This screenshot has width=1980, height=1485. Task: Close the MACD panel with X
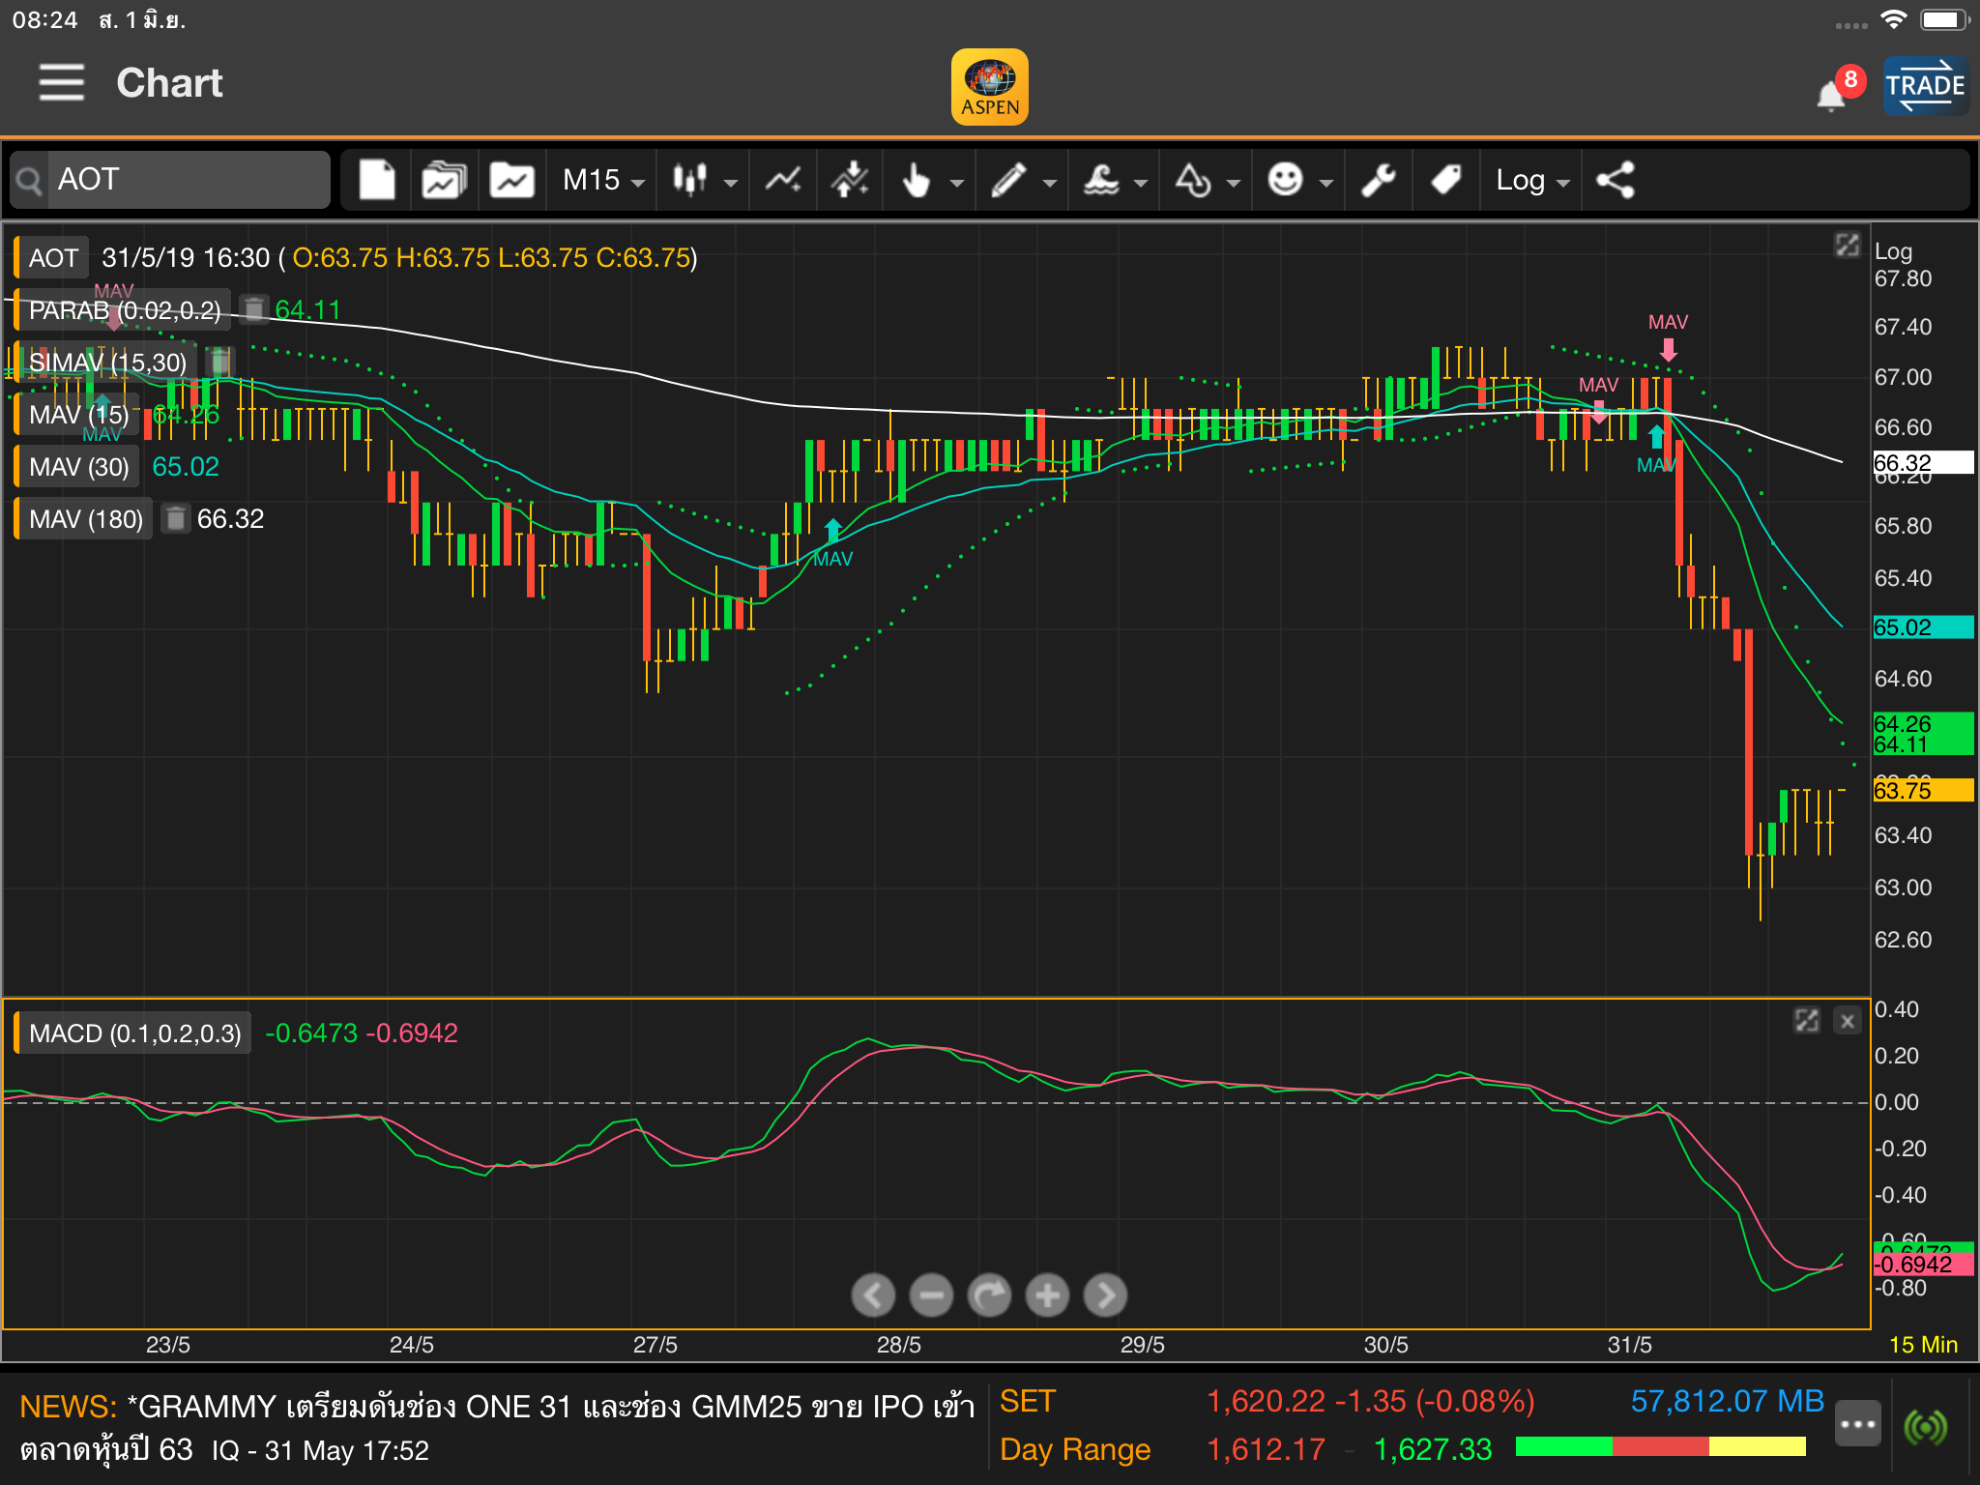click(x=1848, y=1021)
